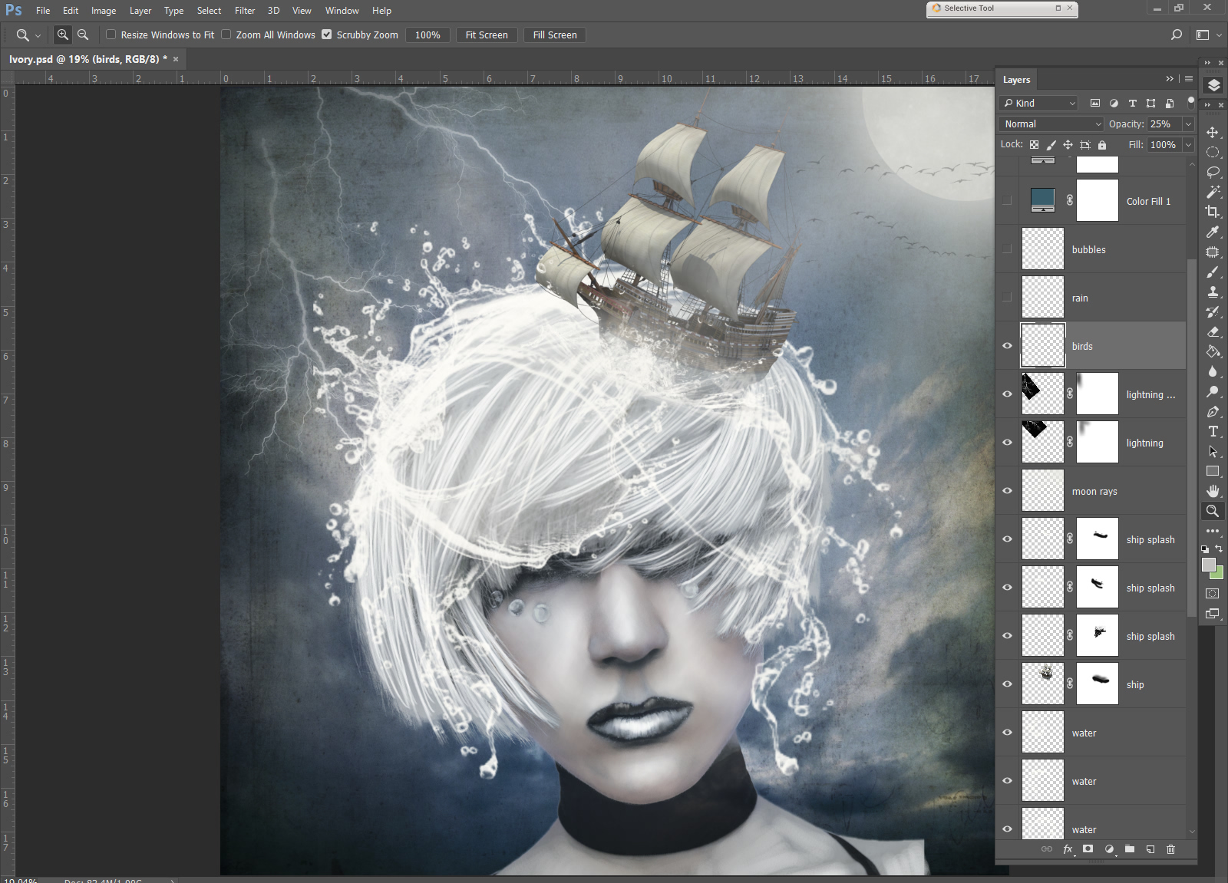1228x883 pixels.
Task: Hide the moon rays layer
Action: (x=1007, y=491)
